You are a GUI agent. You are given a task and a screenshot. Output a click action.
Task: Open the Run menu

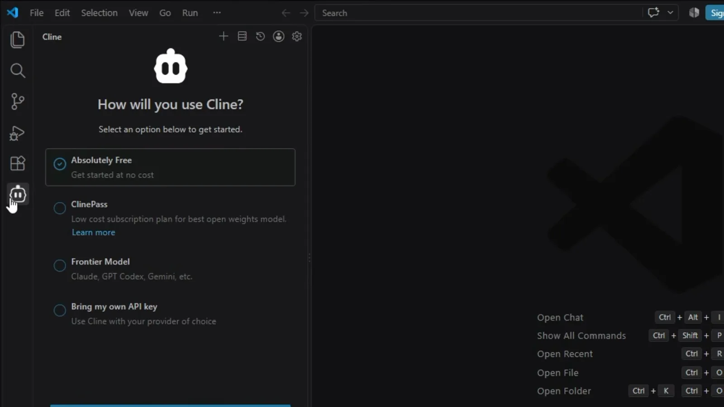[190, 13]
